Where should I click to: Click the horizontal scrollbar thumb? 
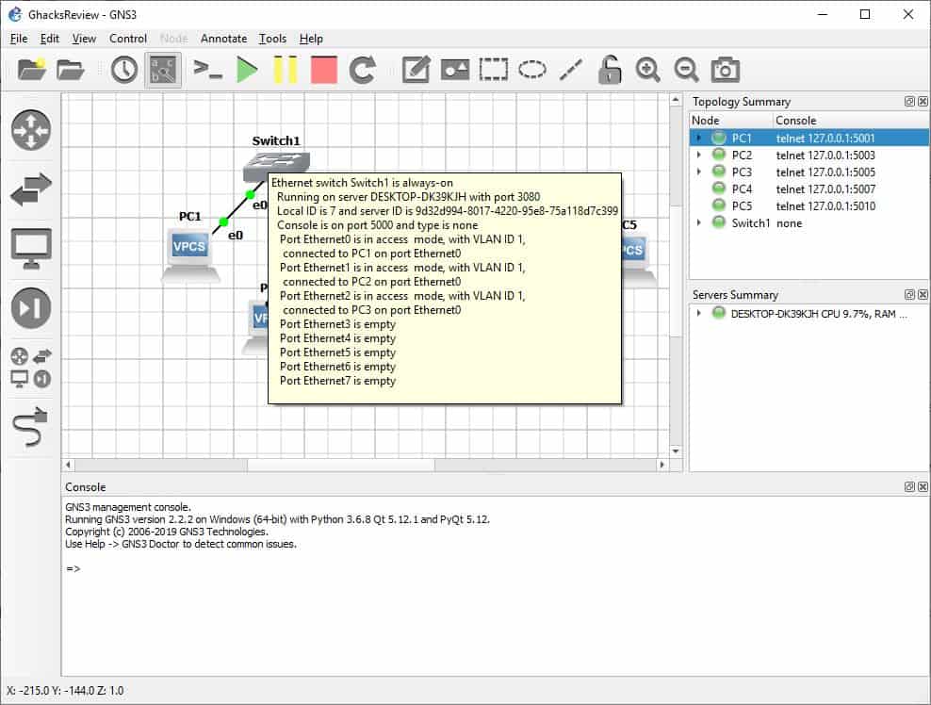[x=341, y=465]
